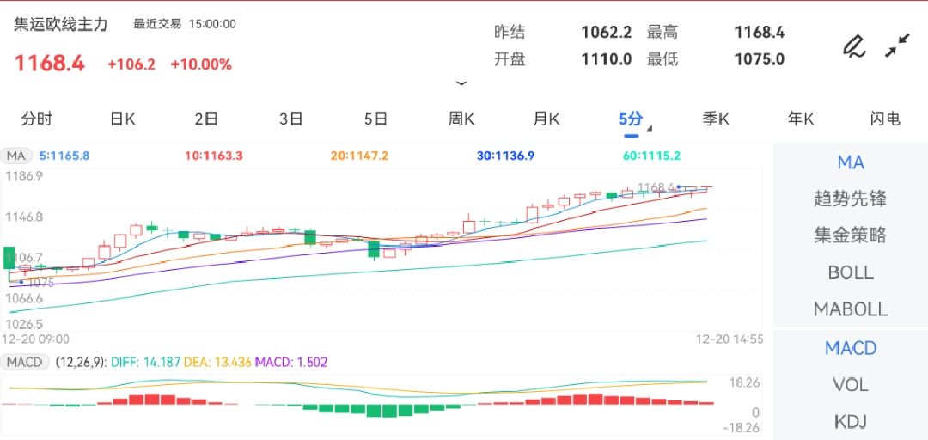Open the 5分 period dropdown triangle
928x440 pixels.
point(650,129)
